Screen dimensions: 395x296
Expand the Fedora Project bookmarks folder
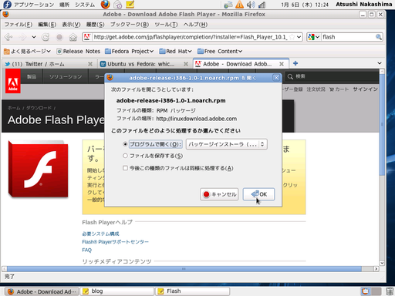[129, 52]
